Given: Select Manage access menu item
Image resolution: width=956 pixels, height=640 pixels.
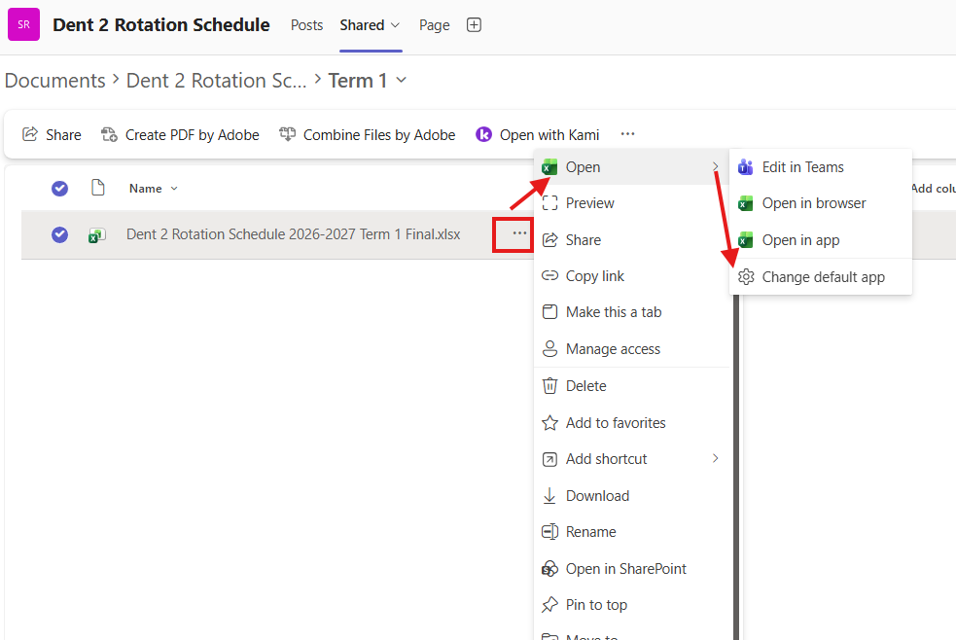Looking at the screenshot, I should 631,348.
